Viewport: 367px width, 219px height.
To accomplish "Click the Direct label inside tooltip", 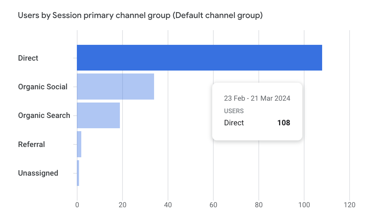I will click(234, 123).
